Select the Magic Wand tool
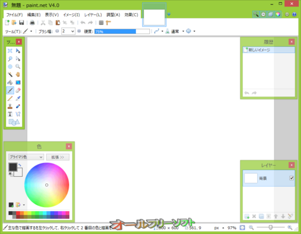 (x=10, y=74)
